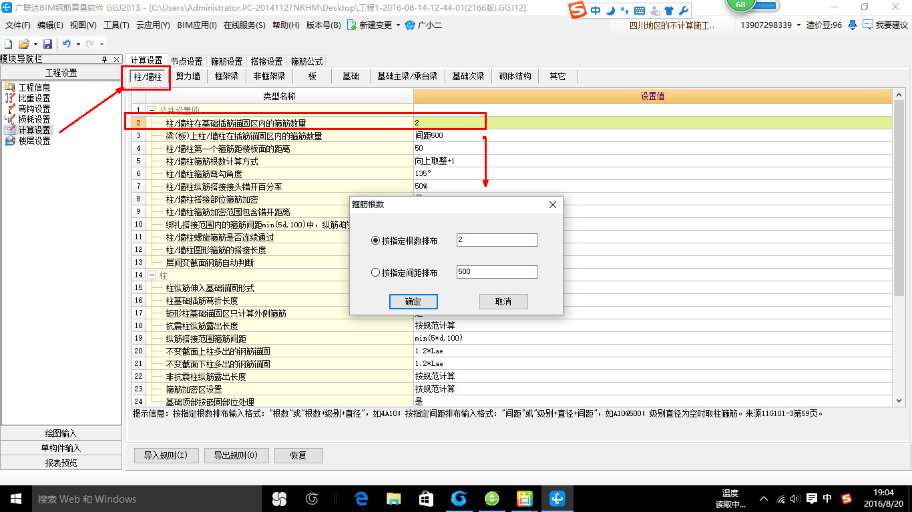Open the dropdown arrow beside the Redo icon
The height and width of the screenshot is (512, 912).
(x=101, y=44)
